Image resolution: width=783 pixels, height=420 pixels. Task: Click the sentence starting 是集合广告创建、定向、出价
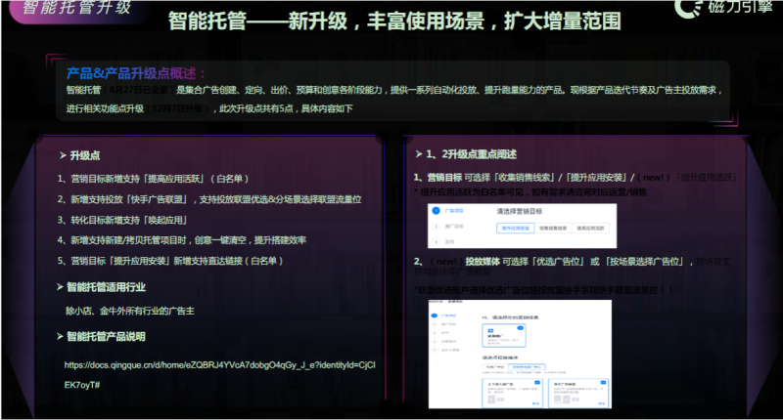[x=448, y=90]
